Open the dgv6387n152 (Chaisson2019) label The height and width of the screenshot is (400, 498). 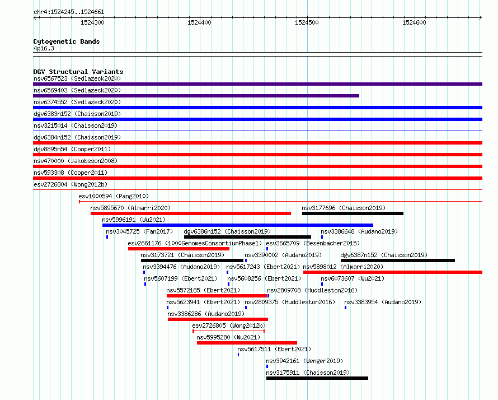(384, 255)
